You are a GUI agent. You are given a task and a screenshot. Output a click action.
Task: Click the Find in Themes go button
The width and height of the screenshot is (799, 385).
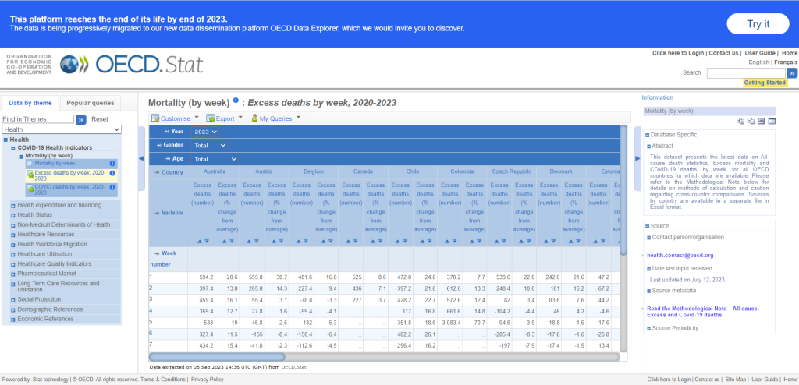click(x=80, y=119)
